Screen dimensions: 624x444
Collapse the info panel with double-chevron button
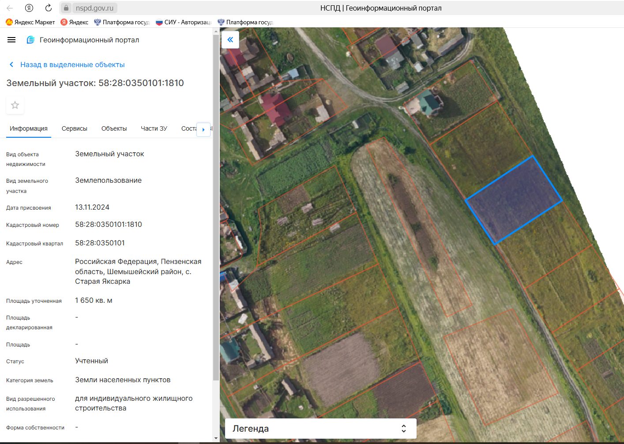click(230, 40)
